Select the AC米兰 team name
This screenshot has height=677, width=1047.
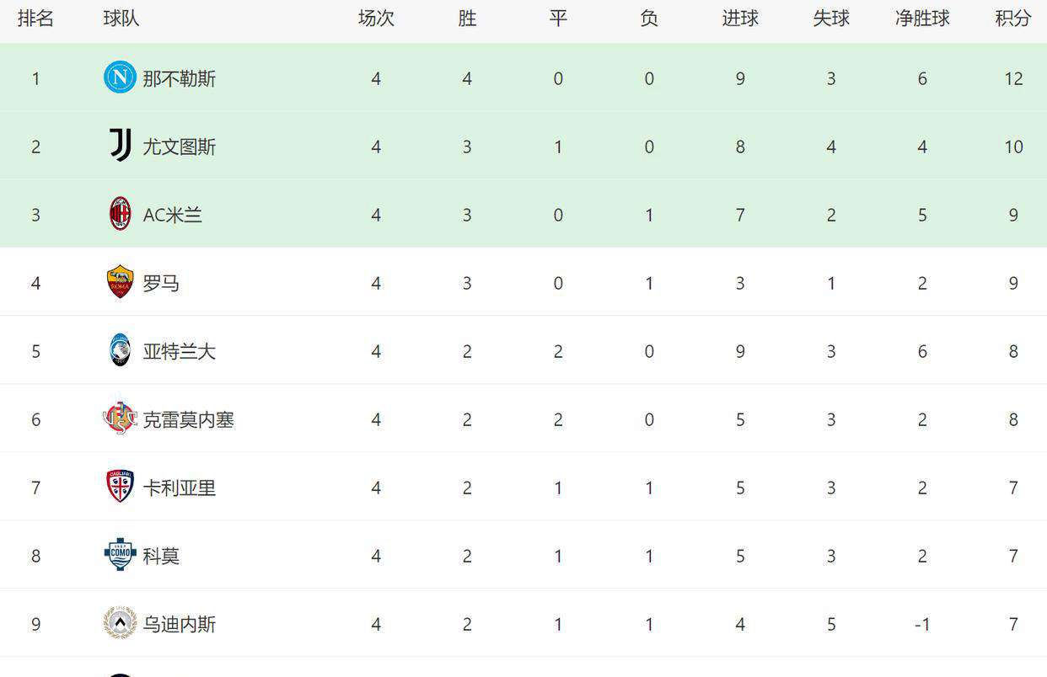(173, 214)
